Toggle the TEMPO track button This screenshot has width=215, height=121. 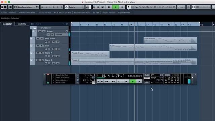point(147,78)
